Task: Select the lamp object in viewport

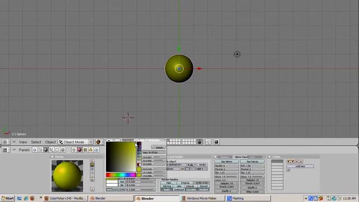Action: tap(237, 54)
